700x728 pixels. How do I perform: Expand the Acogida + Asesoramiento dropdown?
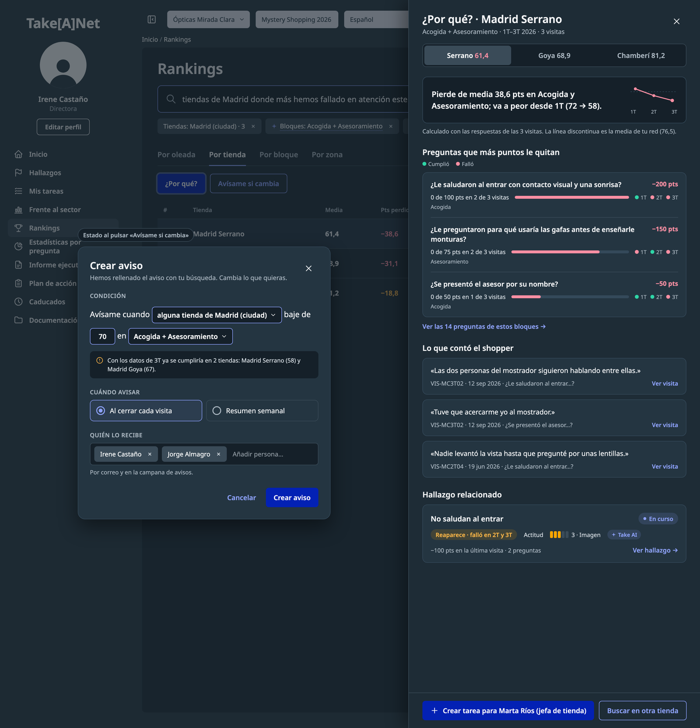pos(180,336)
